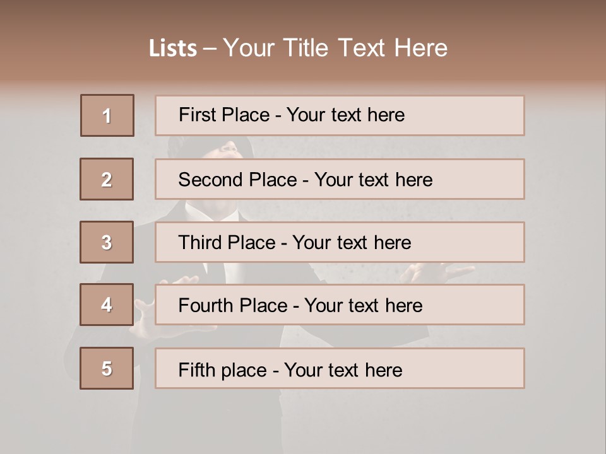Viewport: 606px width, 454px height.
Task: Click the number 3 box
Action: pyautogui.click(x=107, y=242)
